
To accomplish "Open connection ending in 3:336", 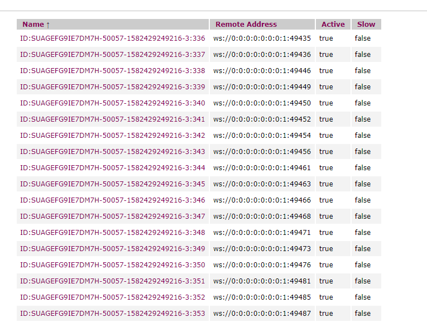I will [x=113, y=39].
